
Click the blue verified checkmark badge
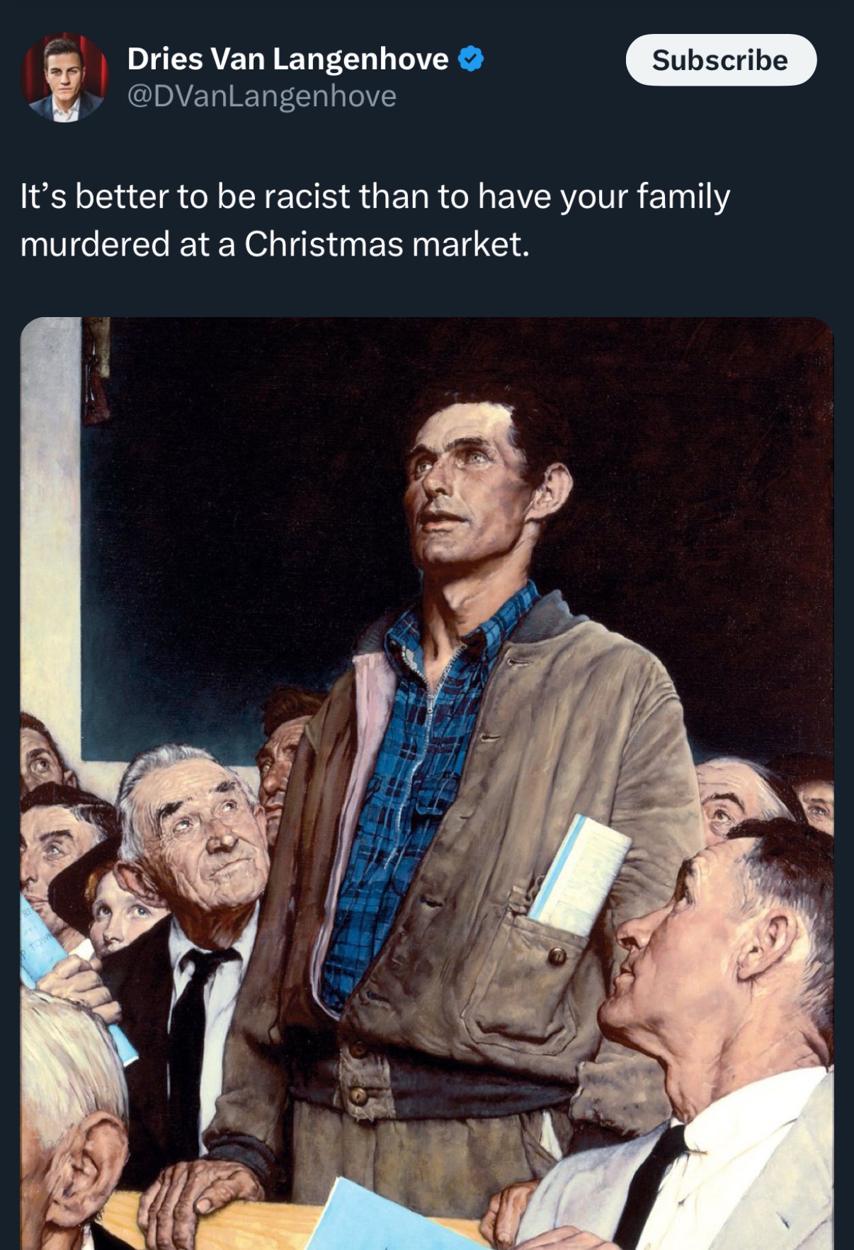(471, 59)
